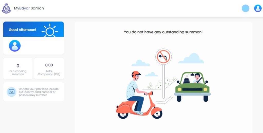Screen dimensions: 263x133
Task: Click the Good Afternoon greeting banner
Action: click(x=34, y=29)
